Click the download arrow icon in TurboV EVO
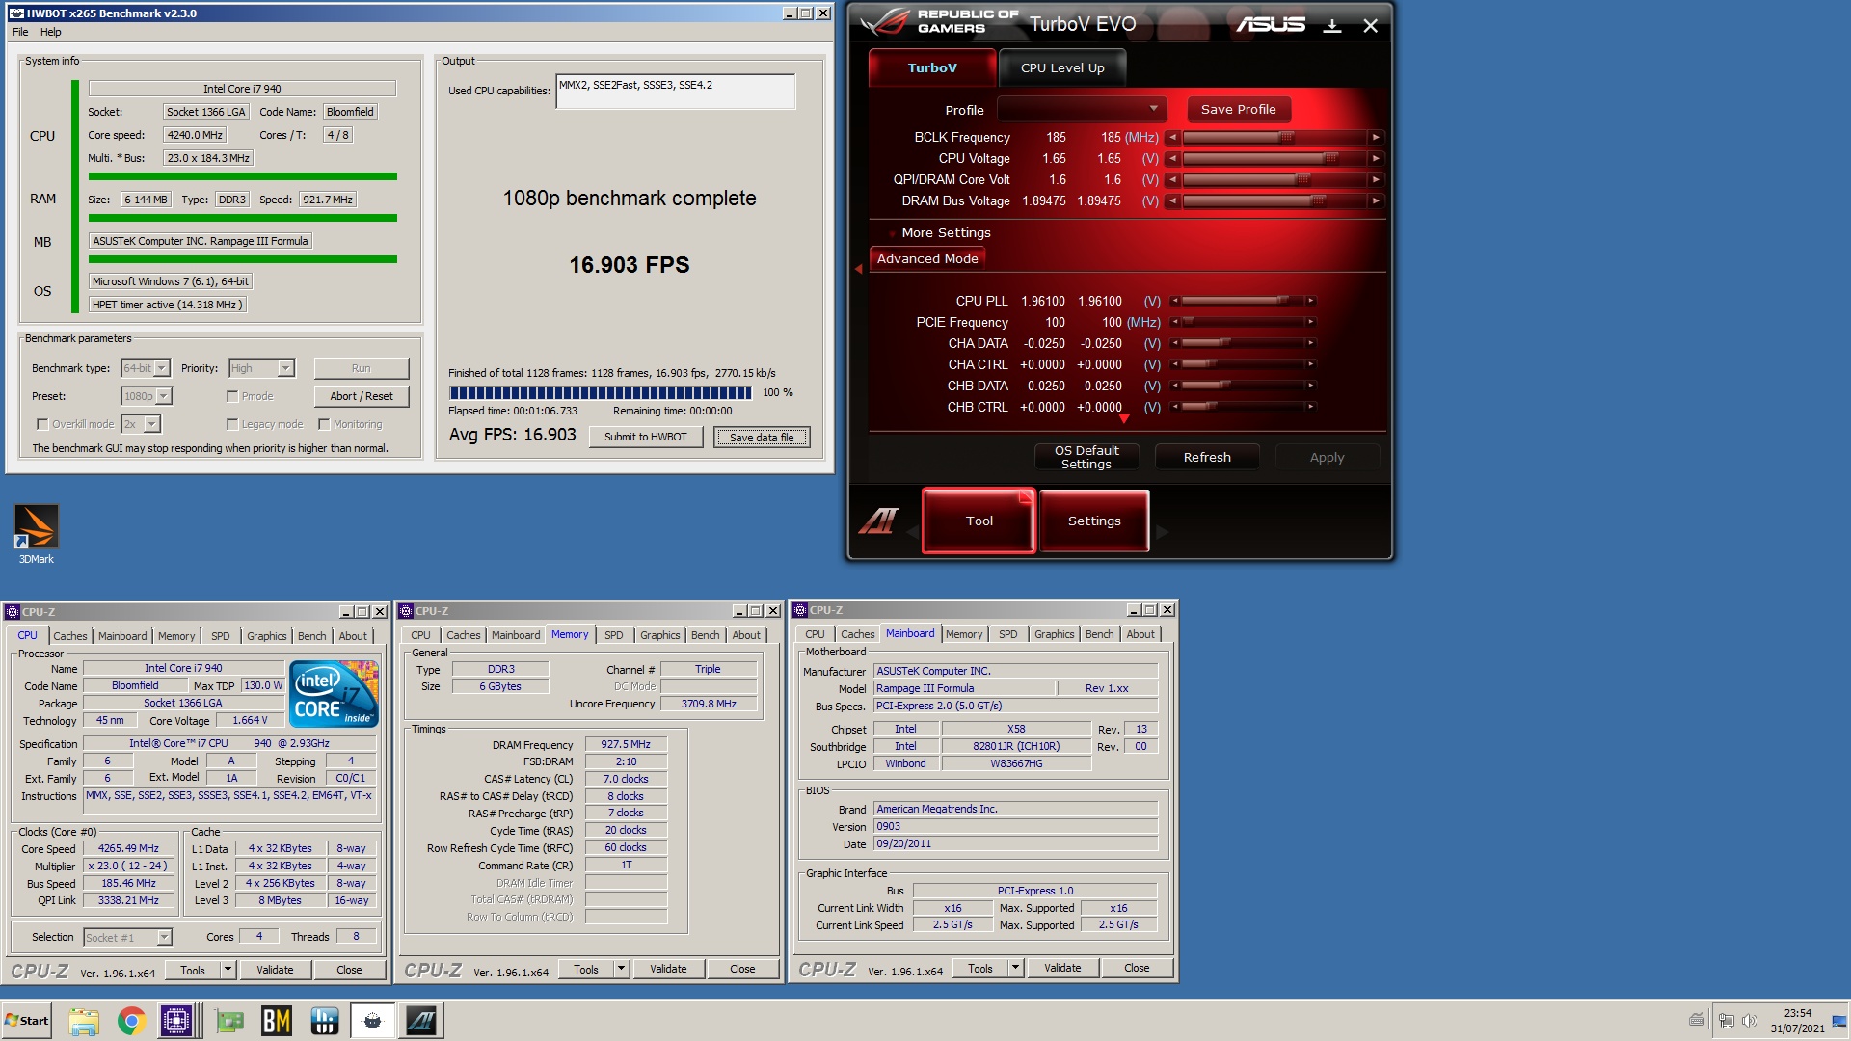 pyautogui.click(x=1331, y=26)
